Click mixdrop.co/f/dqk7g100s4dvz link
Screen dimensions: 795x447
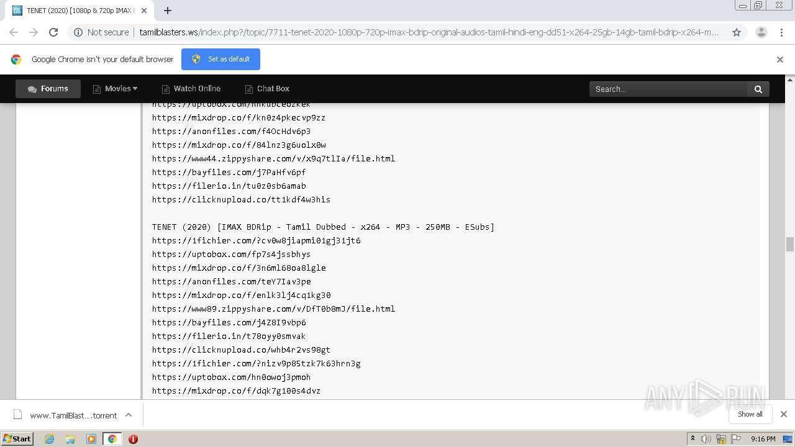236,391
